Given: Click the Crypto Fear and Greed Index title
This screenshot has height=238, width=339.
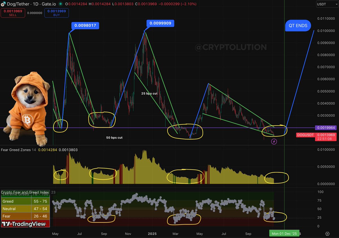Looking at the screenshot, I should pyautogui.click(x=25, y=192).
